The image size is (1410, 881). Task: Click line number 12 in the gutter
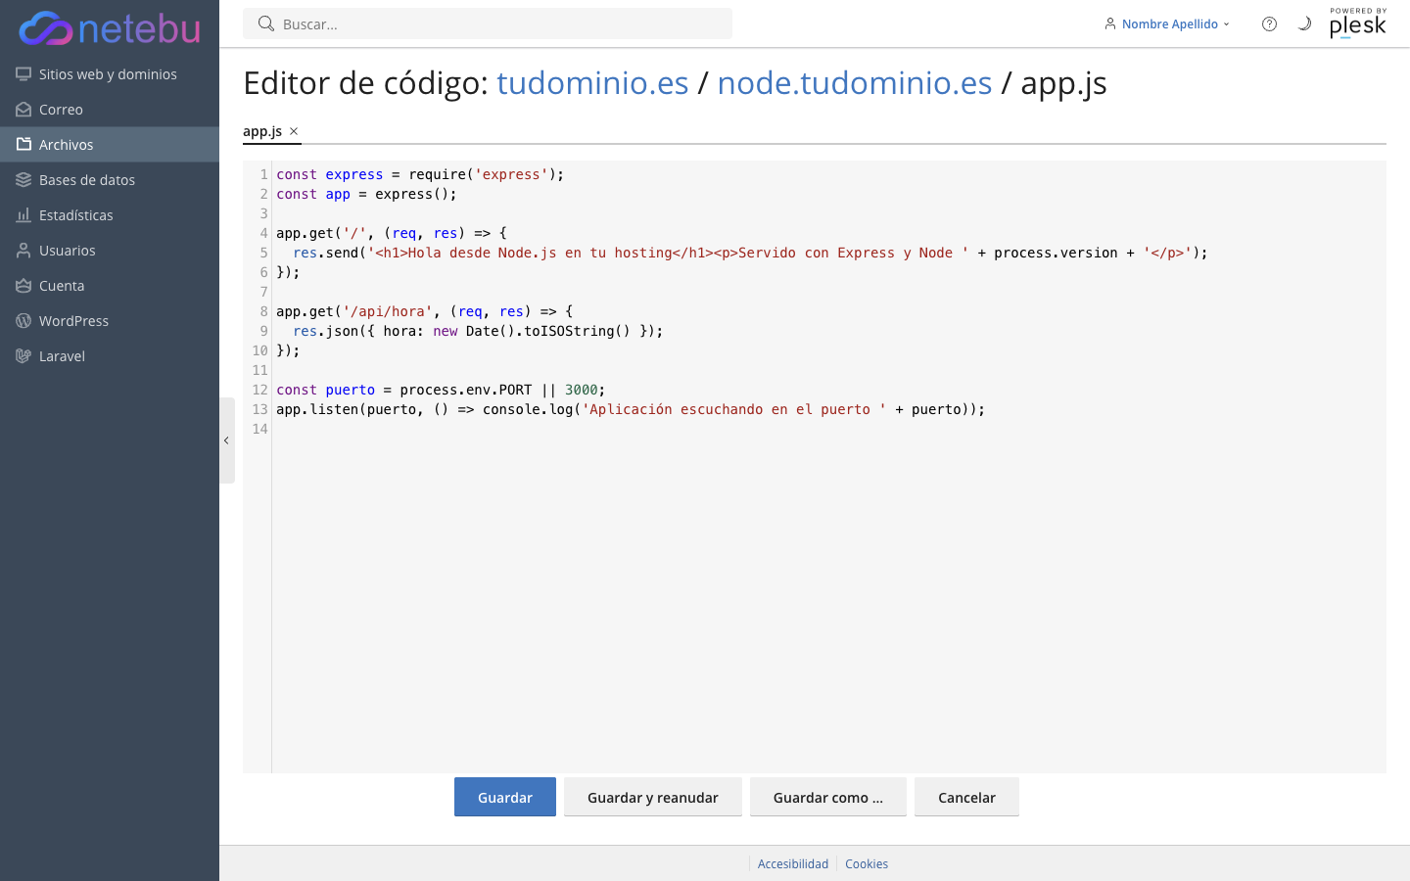click(x=259, y=390)
